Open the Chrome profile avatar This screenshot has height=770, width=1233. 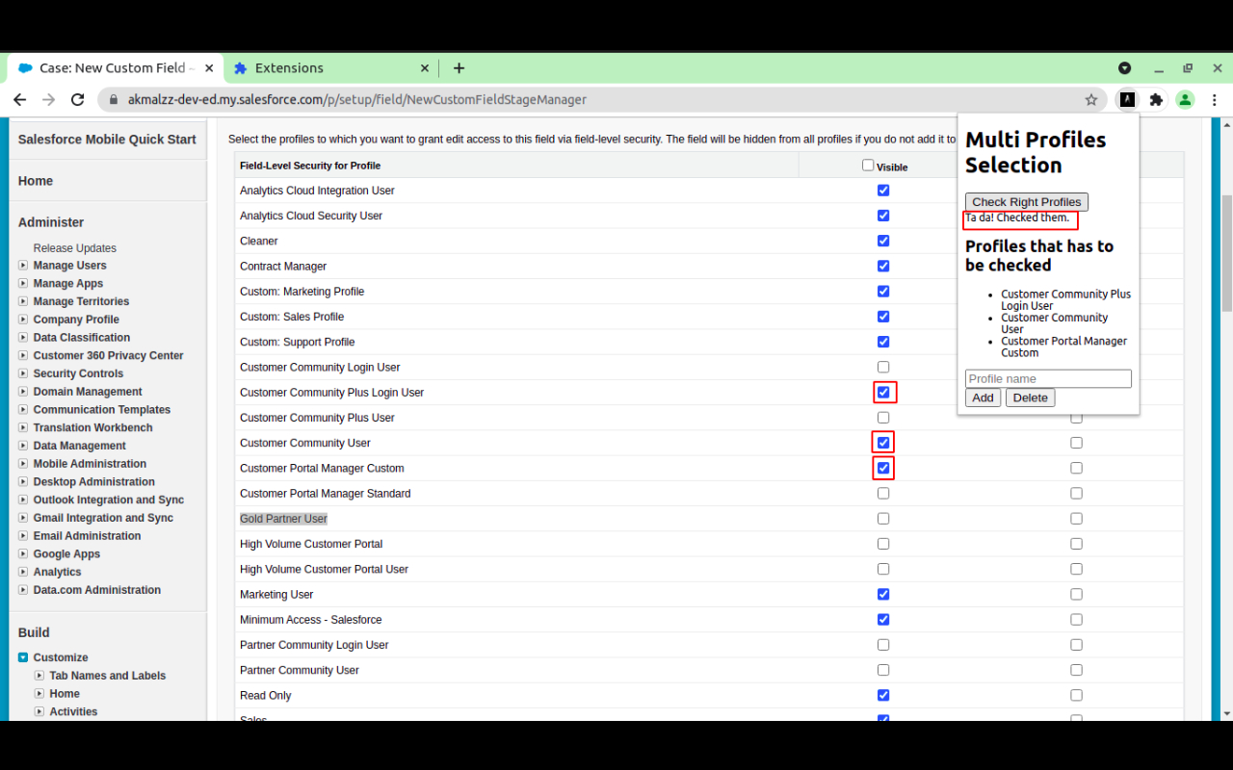pos(1185,99)
